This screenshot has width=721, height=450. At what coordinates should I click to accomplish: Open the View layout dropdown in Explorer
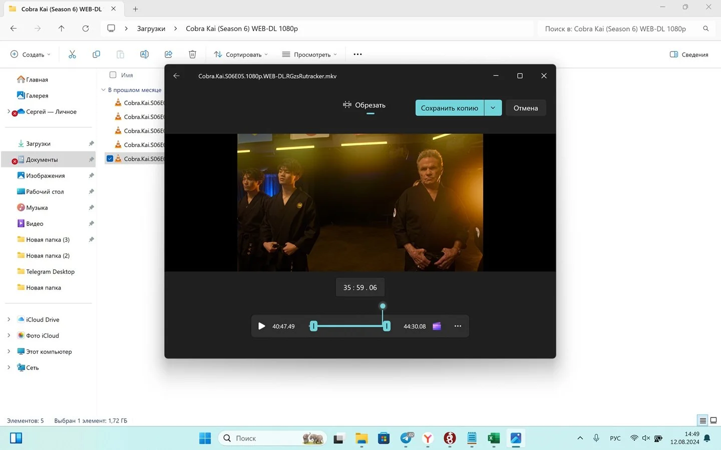(x=309, y=54)
